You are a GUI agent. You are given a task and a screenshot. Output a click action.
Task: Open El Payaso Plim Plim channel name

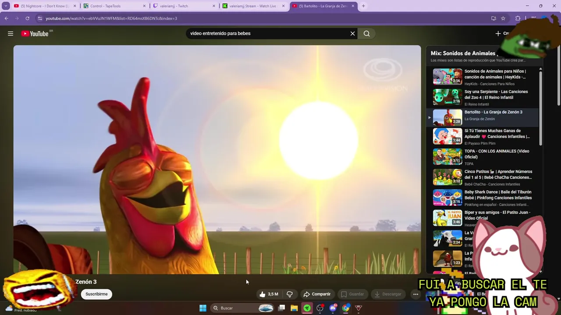[480, 143]
